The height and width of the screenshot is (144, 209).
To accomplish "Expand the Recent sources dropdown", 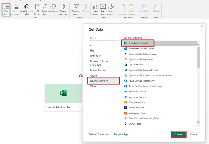I will tap(63, 10).
